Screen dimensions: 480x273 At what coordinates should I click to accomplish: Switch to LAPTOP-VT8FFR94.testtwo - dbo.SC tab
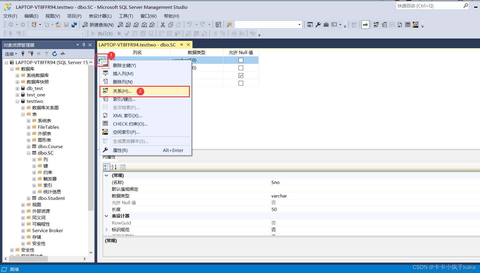(x=137, y=45)
